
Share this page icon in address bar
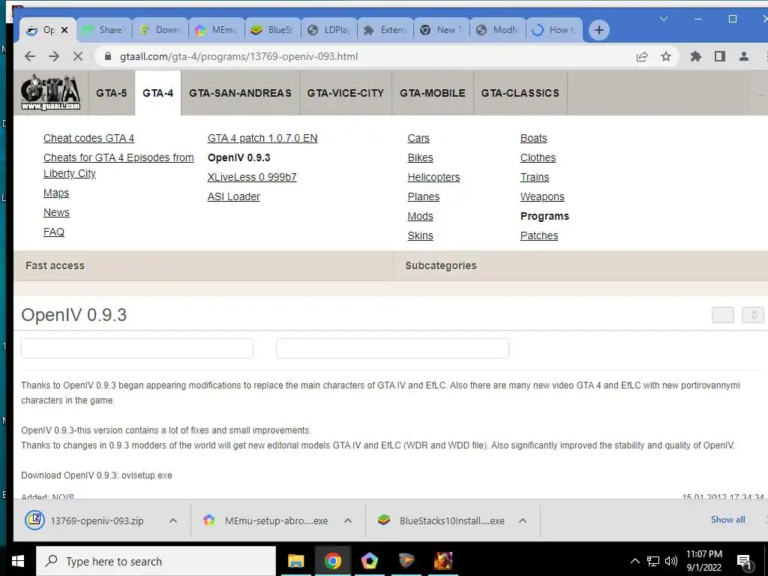[642, 56]
